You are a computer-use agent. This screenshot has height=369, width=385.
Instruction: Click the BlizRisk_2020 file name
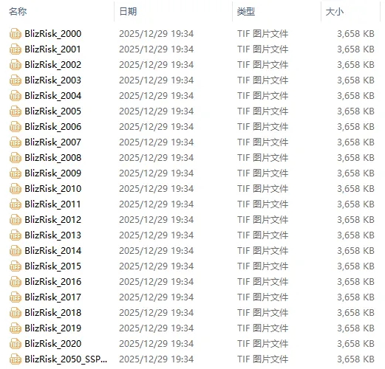[x=53, y=344]
